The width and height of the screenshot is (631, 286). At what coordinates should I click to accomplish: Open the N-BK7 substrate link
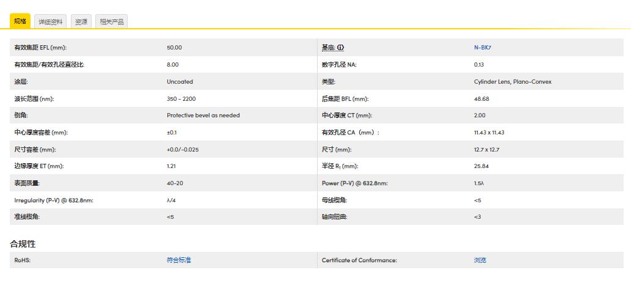pos(483,48)
